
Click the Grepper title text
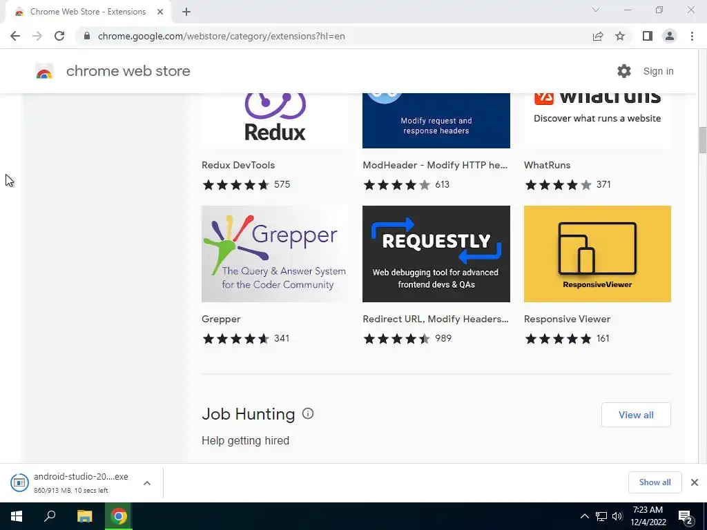(221, 319)
